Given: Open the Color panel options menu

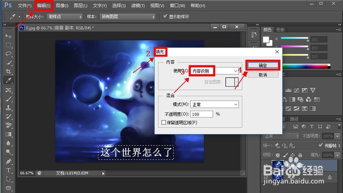Looking at the screenshot, I should click(339, 29).
